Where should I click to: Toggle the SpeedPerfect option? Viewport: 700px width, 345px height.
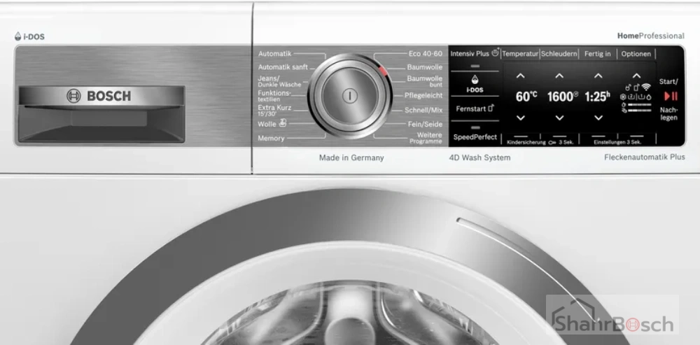click(x=475, y=137)
